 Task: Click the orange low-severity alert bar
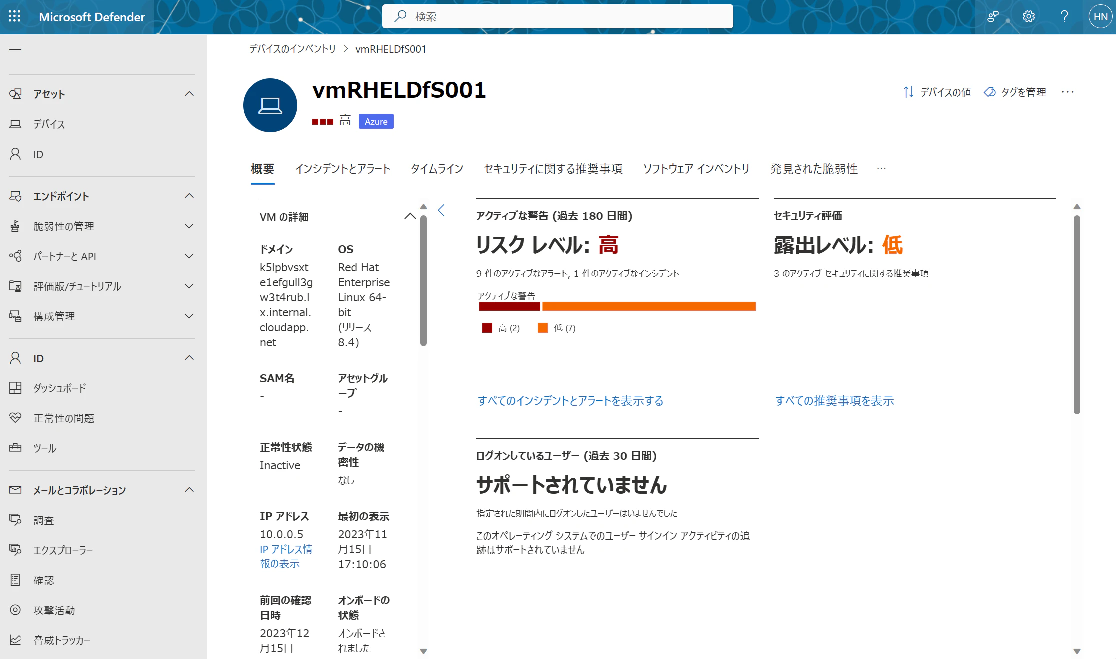pyautogui.click(x=649, y=306)
